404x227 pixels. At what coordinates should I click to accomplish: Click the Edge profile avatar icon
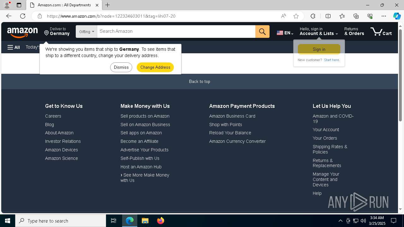click(x=7, y=5)
